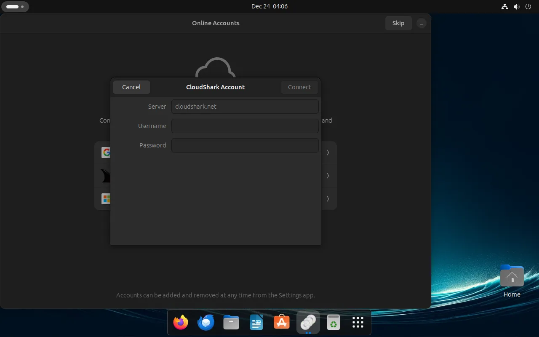The height and width of the screenshot is (337, 539).
Task: Cancel the CloudShark Account dialog
Action: click(x=131, y=87)
